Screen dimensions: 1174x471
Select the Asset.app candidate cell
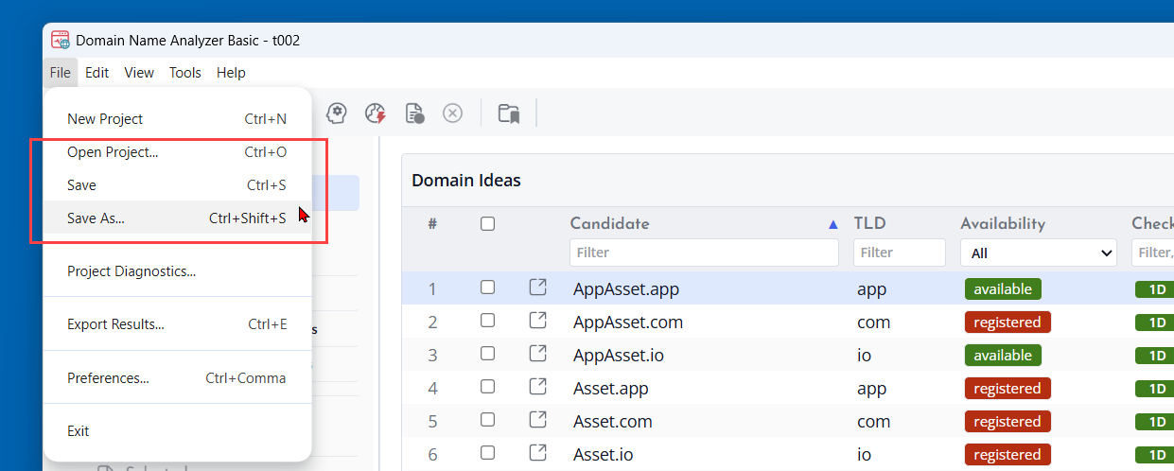coord(611,388)
